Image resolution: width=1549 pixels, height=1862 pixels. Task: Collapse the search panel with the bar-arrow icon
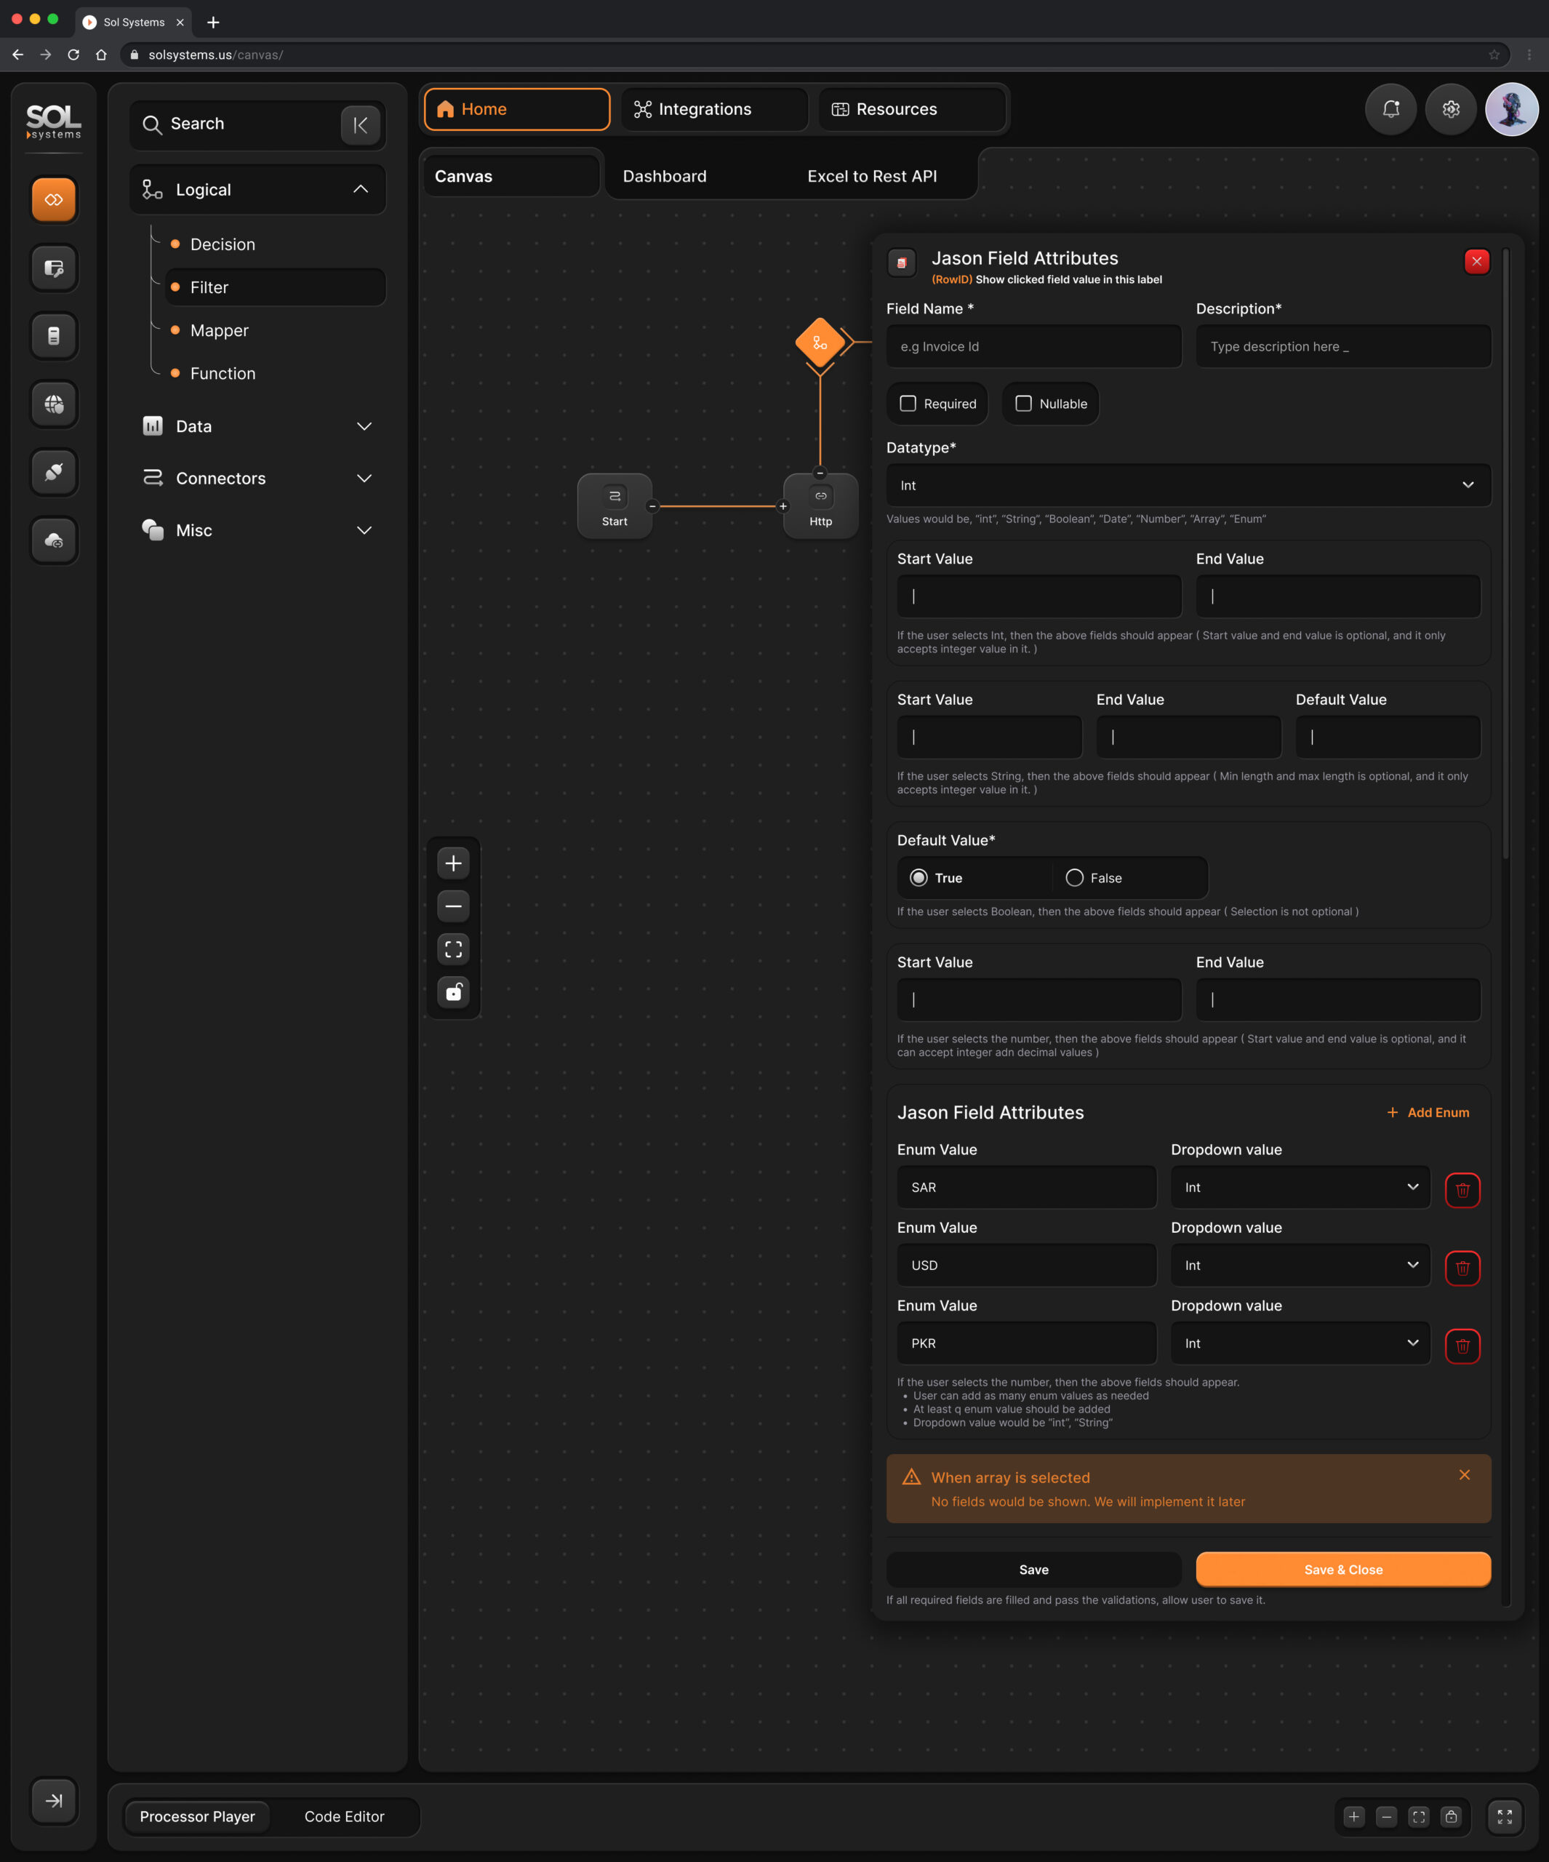coord(360,125)
